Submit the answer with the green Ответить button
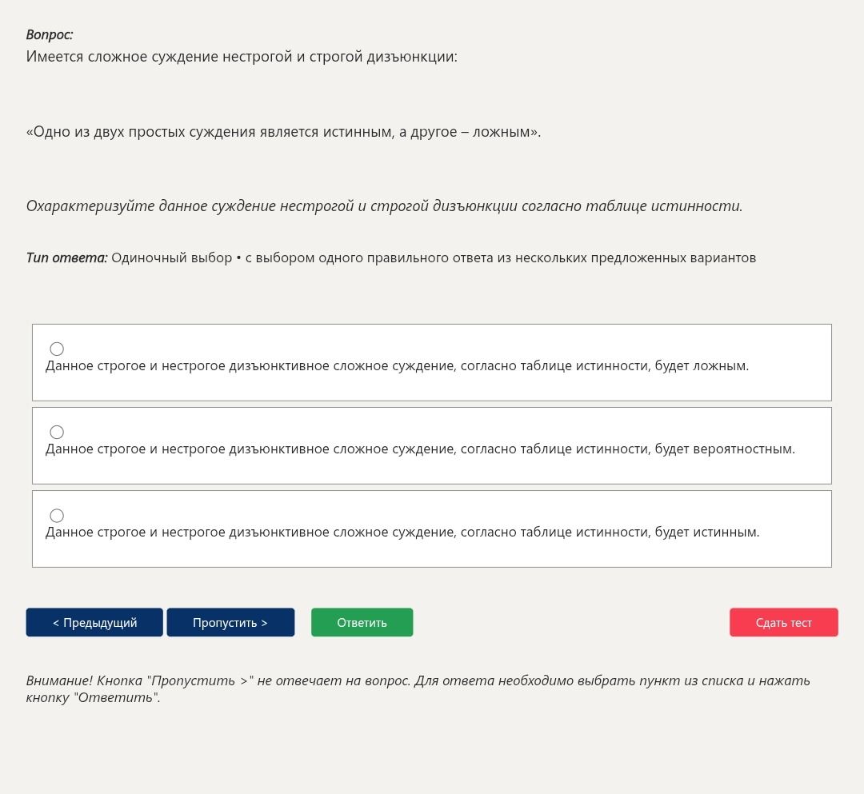The image size is (864, 794). coord(362,622)
